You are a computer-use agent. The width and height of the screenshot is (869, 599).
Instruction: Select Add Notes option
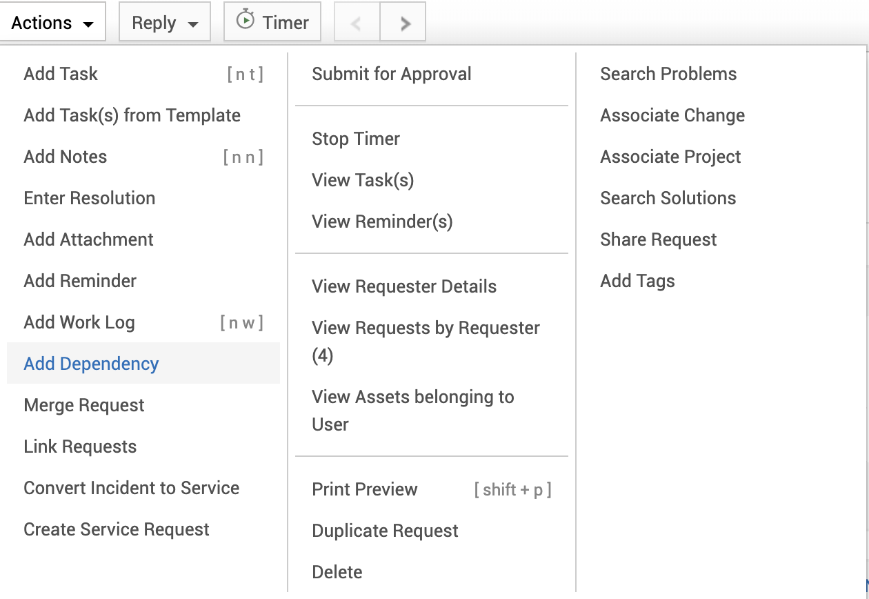pos(66,157)
